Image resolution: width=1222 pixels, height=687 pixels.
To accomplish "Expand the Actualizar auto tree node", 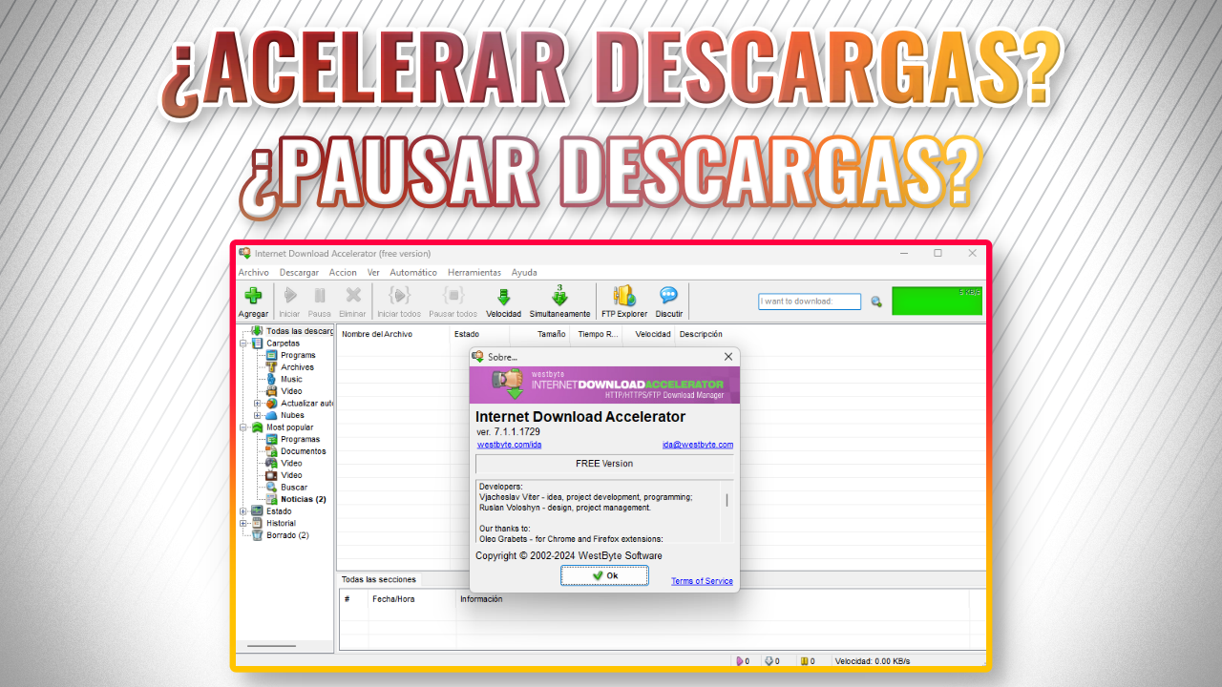I will tap(258, 404).
